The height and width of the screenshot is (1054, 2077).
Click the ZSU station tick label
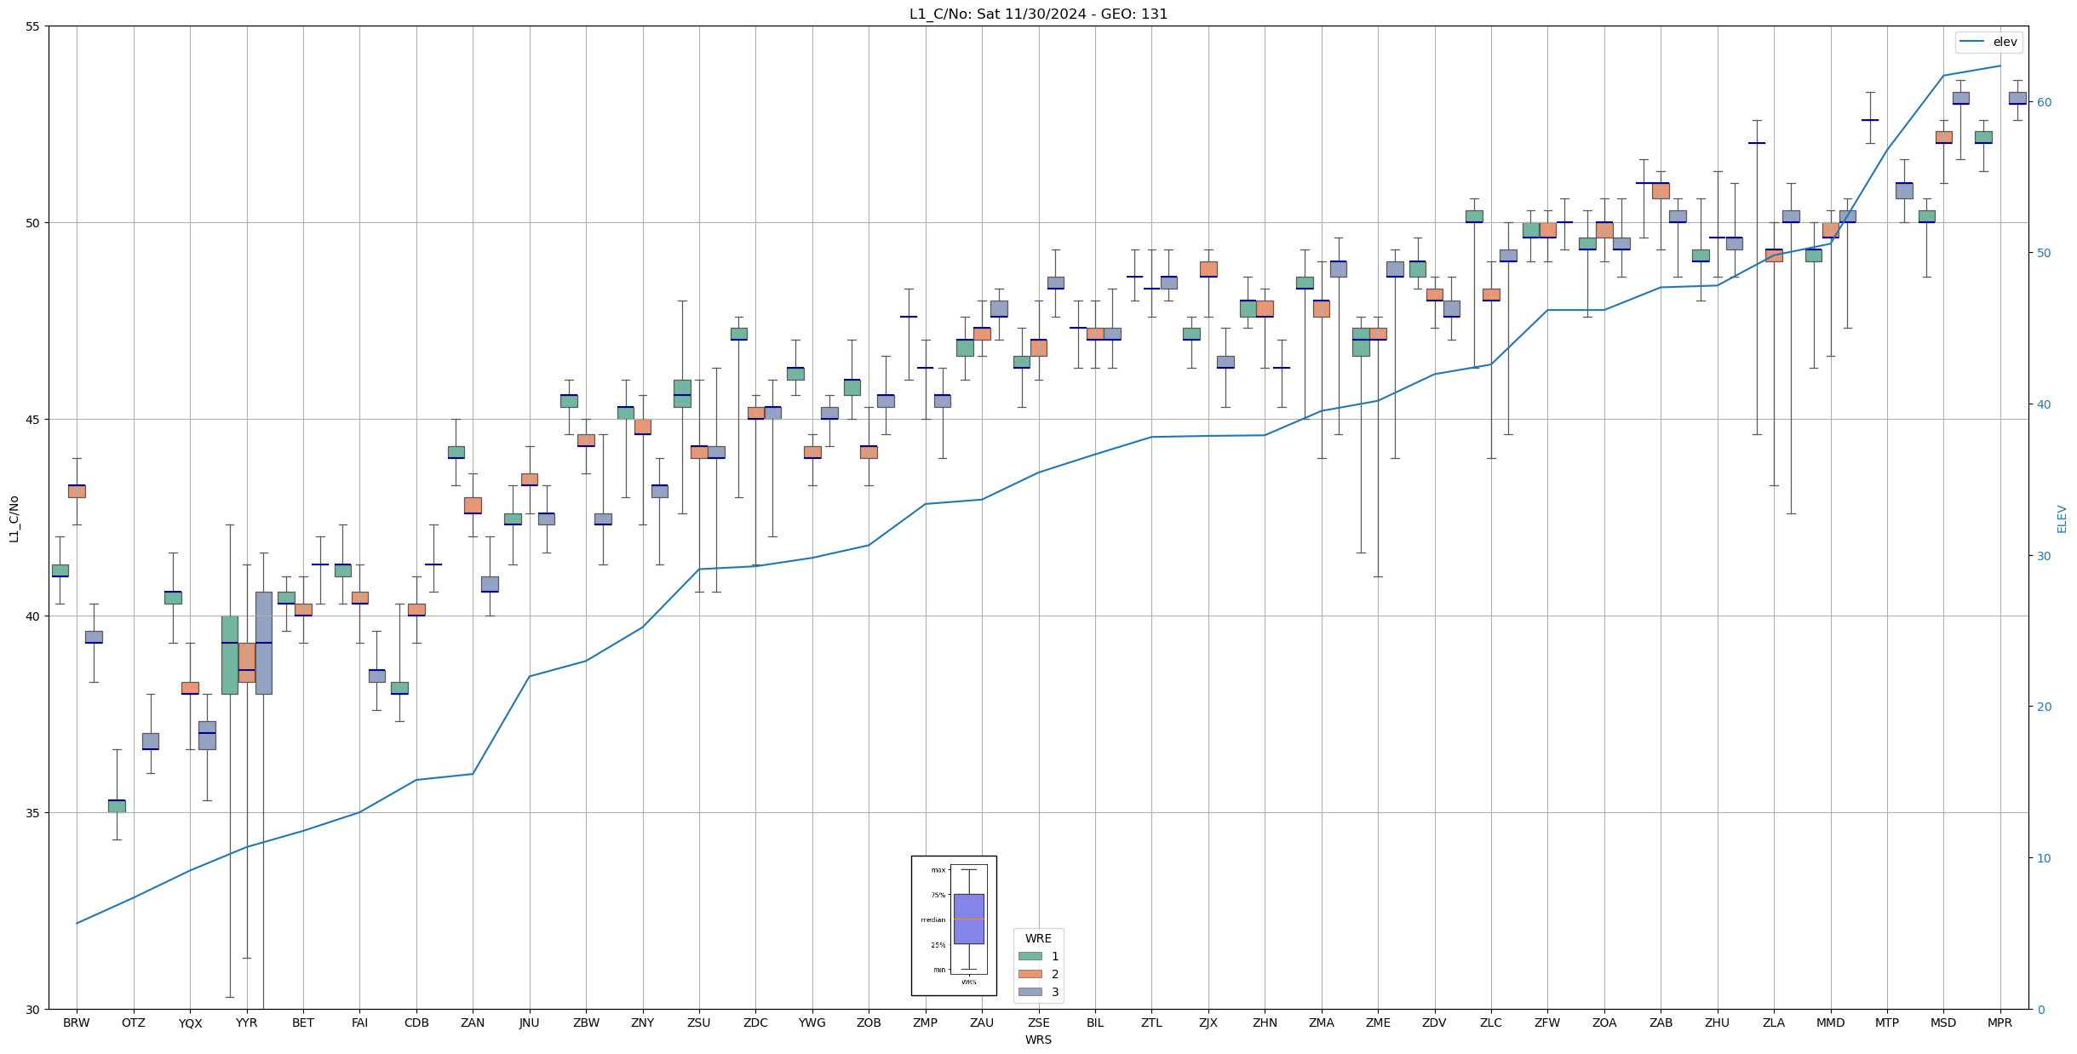(x=699, y=1022)
